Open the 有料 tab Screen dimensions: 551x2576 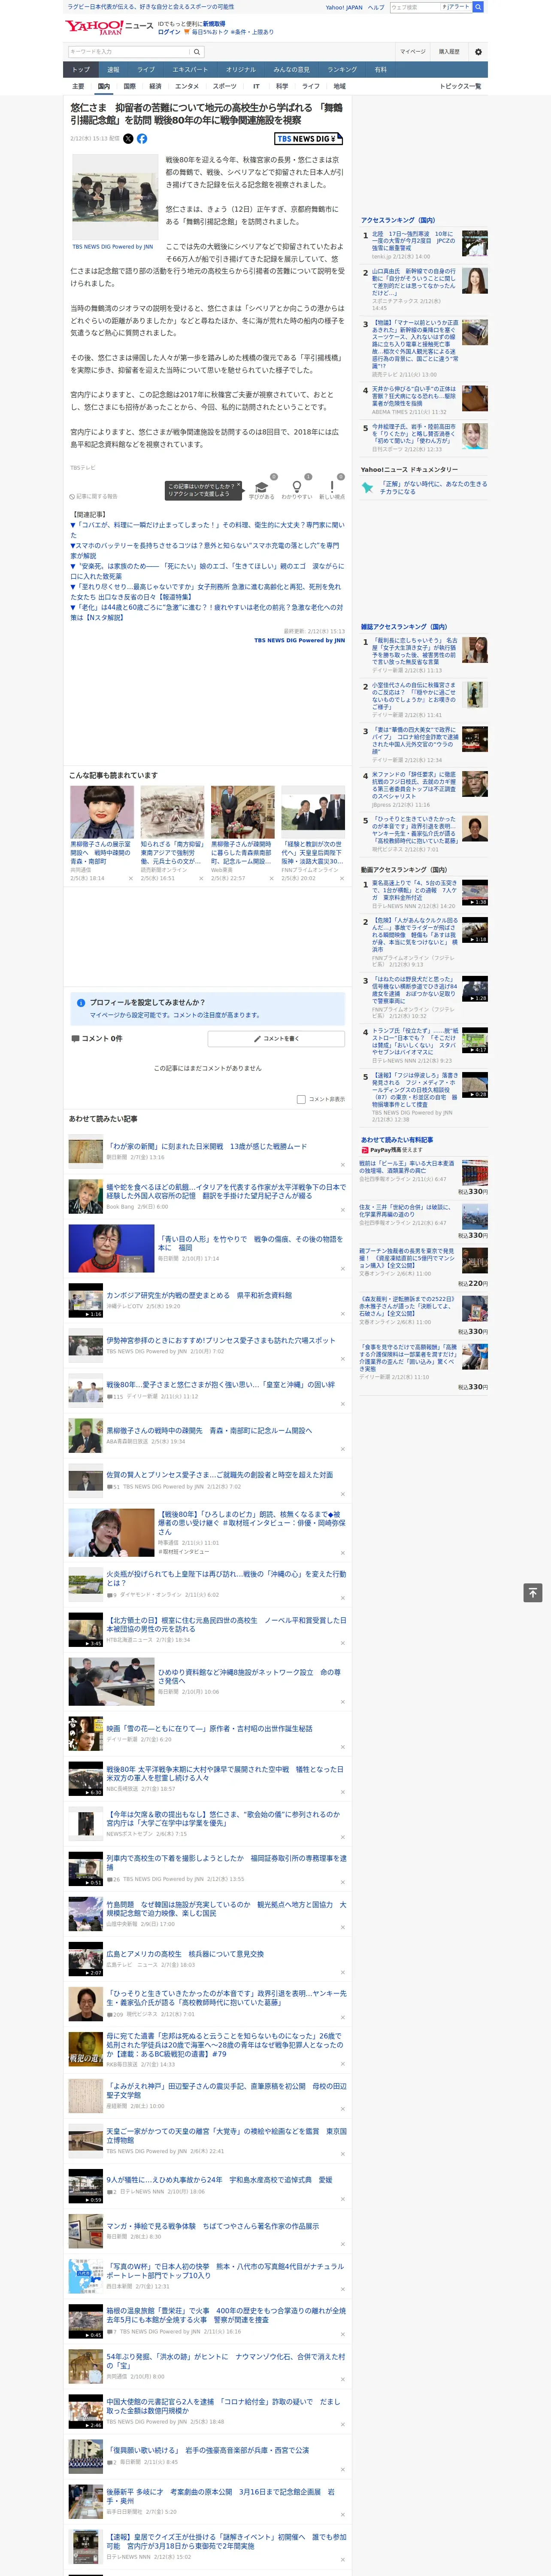click(380, 70)
